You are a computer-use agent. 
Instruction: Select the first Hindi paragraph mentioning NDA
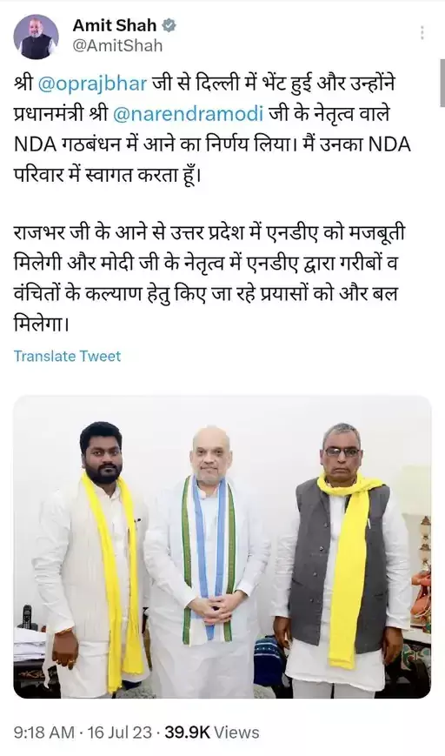[x=212, y=130]
